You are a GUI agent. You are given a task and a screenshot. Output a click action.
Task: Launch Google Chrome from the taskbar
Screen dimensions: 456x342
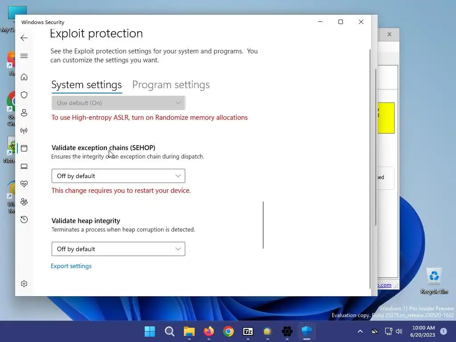pyautogui.click(x=228, y=331)
